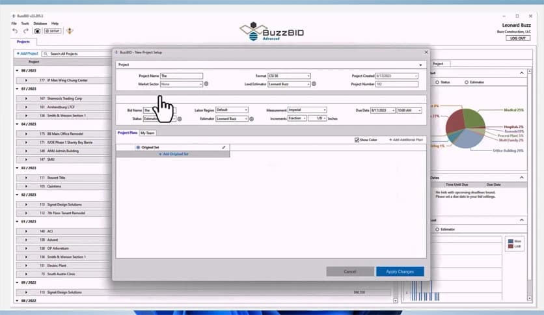This screenshot has height=315, width=544.
Task: Click the Project Name input field
Action: click(182, 76)
